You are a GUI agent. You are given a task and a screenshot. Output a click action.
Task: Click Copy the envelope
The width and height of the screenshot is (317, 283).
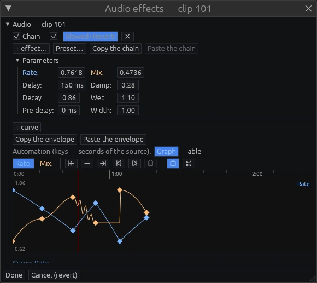(x=45, y=139)
